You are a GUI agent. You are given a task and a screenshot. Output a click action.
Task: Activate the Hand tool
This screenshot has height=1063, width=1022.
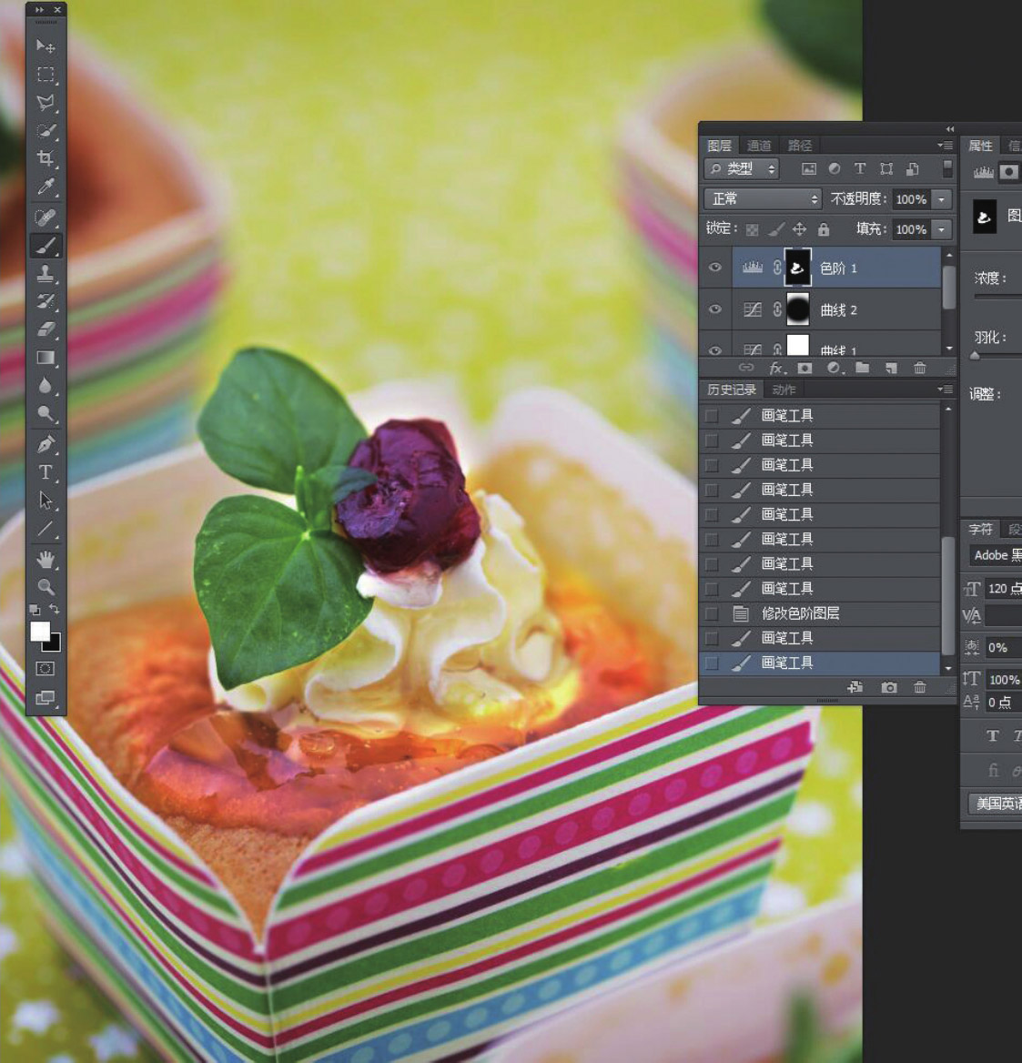(46, 558)
